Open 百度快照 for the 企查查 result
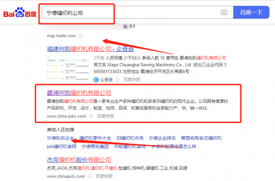275x181 pixels. (132, 80)
